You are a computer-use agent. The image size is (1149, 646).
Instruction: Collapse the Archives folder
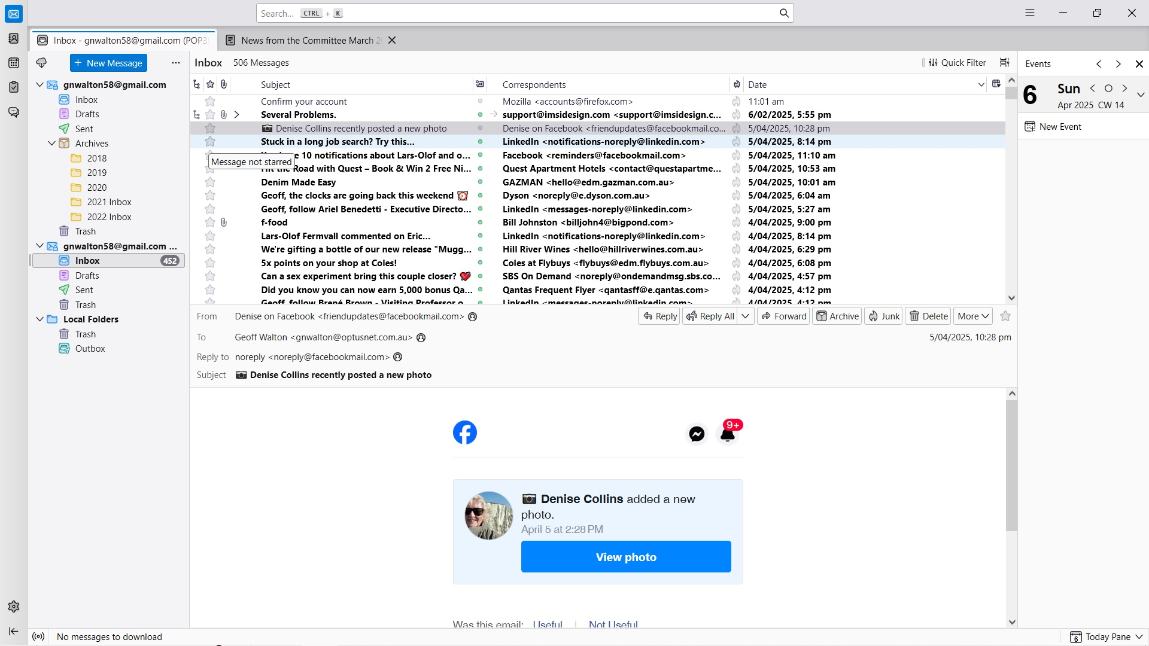click(51, 144)
